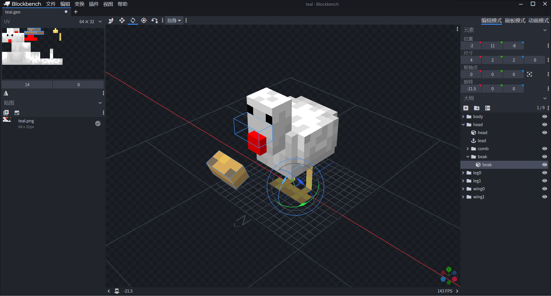Viewport: 551px width, 296px height.
Task: Open texture panel menu dots
Action: (x=103, y=113)
